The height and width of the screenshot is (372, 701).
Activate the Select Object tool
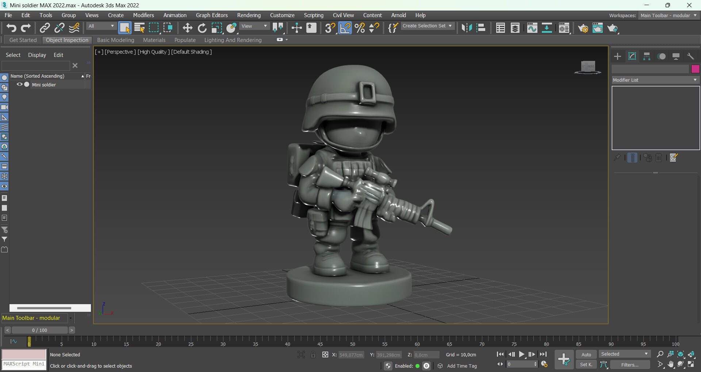125,28
